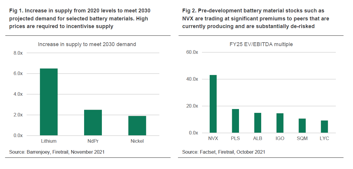The image size is (353, 169).
Task: Click the Lithium bar in the supply chart
Action: (x=49, y=102)
